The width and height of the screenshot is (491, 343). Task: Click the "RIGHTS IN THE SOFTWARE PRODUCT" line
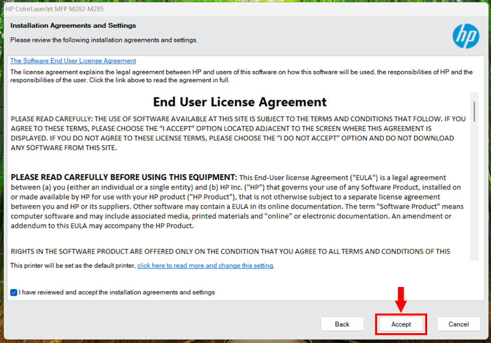pos(230,252)
